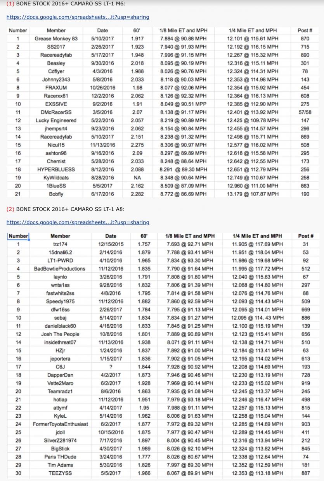Click the question mark date cell for C6J
324x481 pixels.
tap(111, 367)
